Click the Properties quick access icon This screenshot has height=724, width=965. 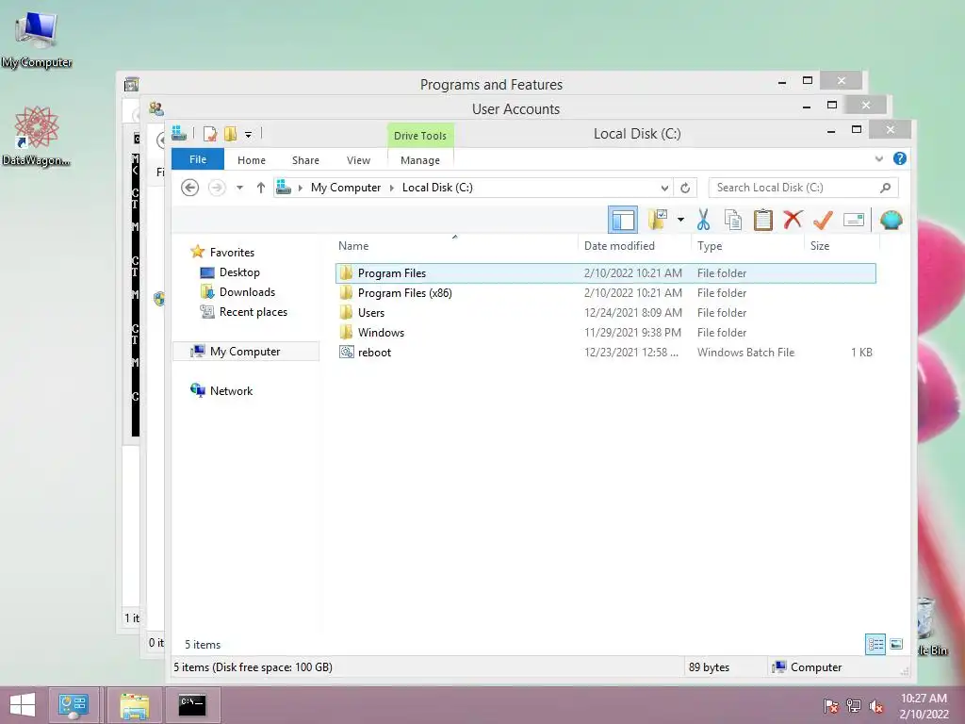210,134
